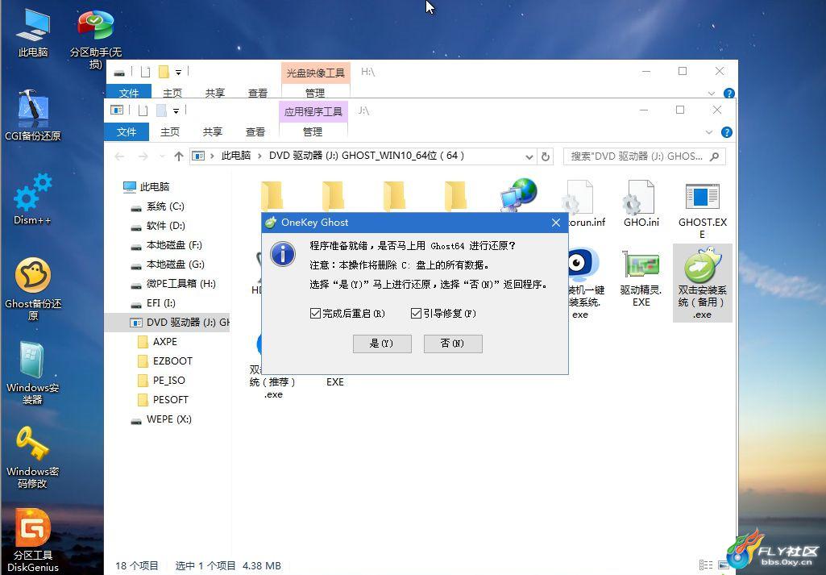Open the 此电脑 desktop icon
Screen dimensions: 826x575
tap(33, 33)
